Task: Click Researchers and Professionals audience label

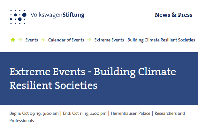Action: (x=97, y=117)
